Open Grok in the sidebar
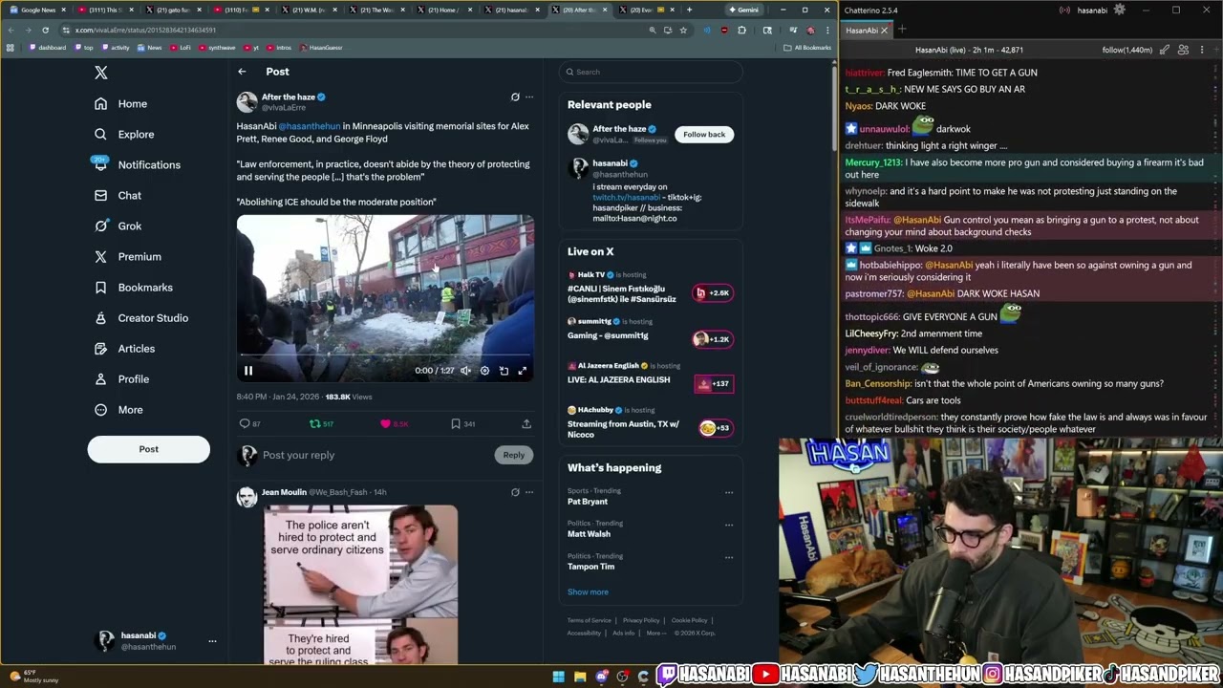The width and height of the screenshot is (1223, 688). (118, 226)
